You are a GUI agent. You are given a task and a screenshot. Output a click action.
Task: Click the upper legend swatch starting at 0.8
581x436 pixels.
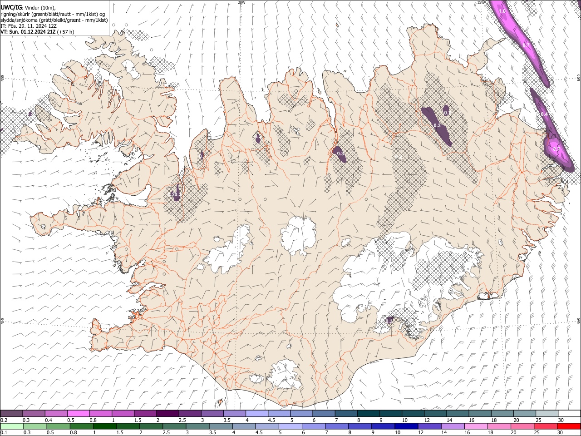point(101,413)
